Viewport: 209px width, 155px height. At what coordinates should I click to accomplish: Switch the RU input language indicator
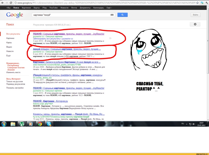tap(183, 124)
